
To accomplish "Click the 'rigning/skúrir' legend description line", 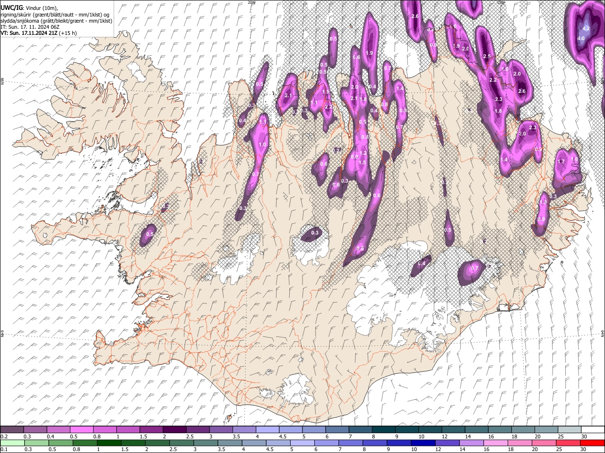I will 55,15.
